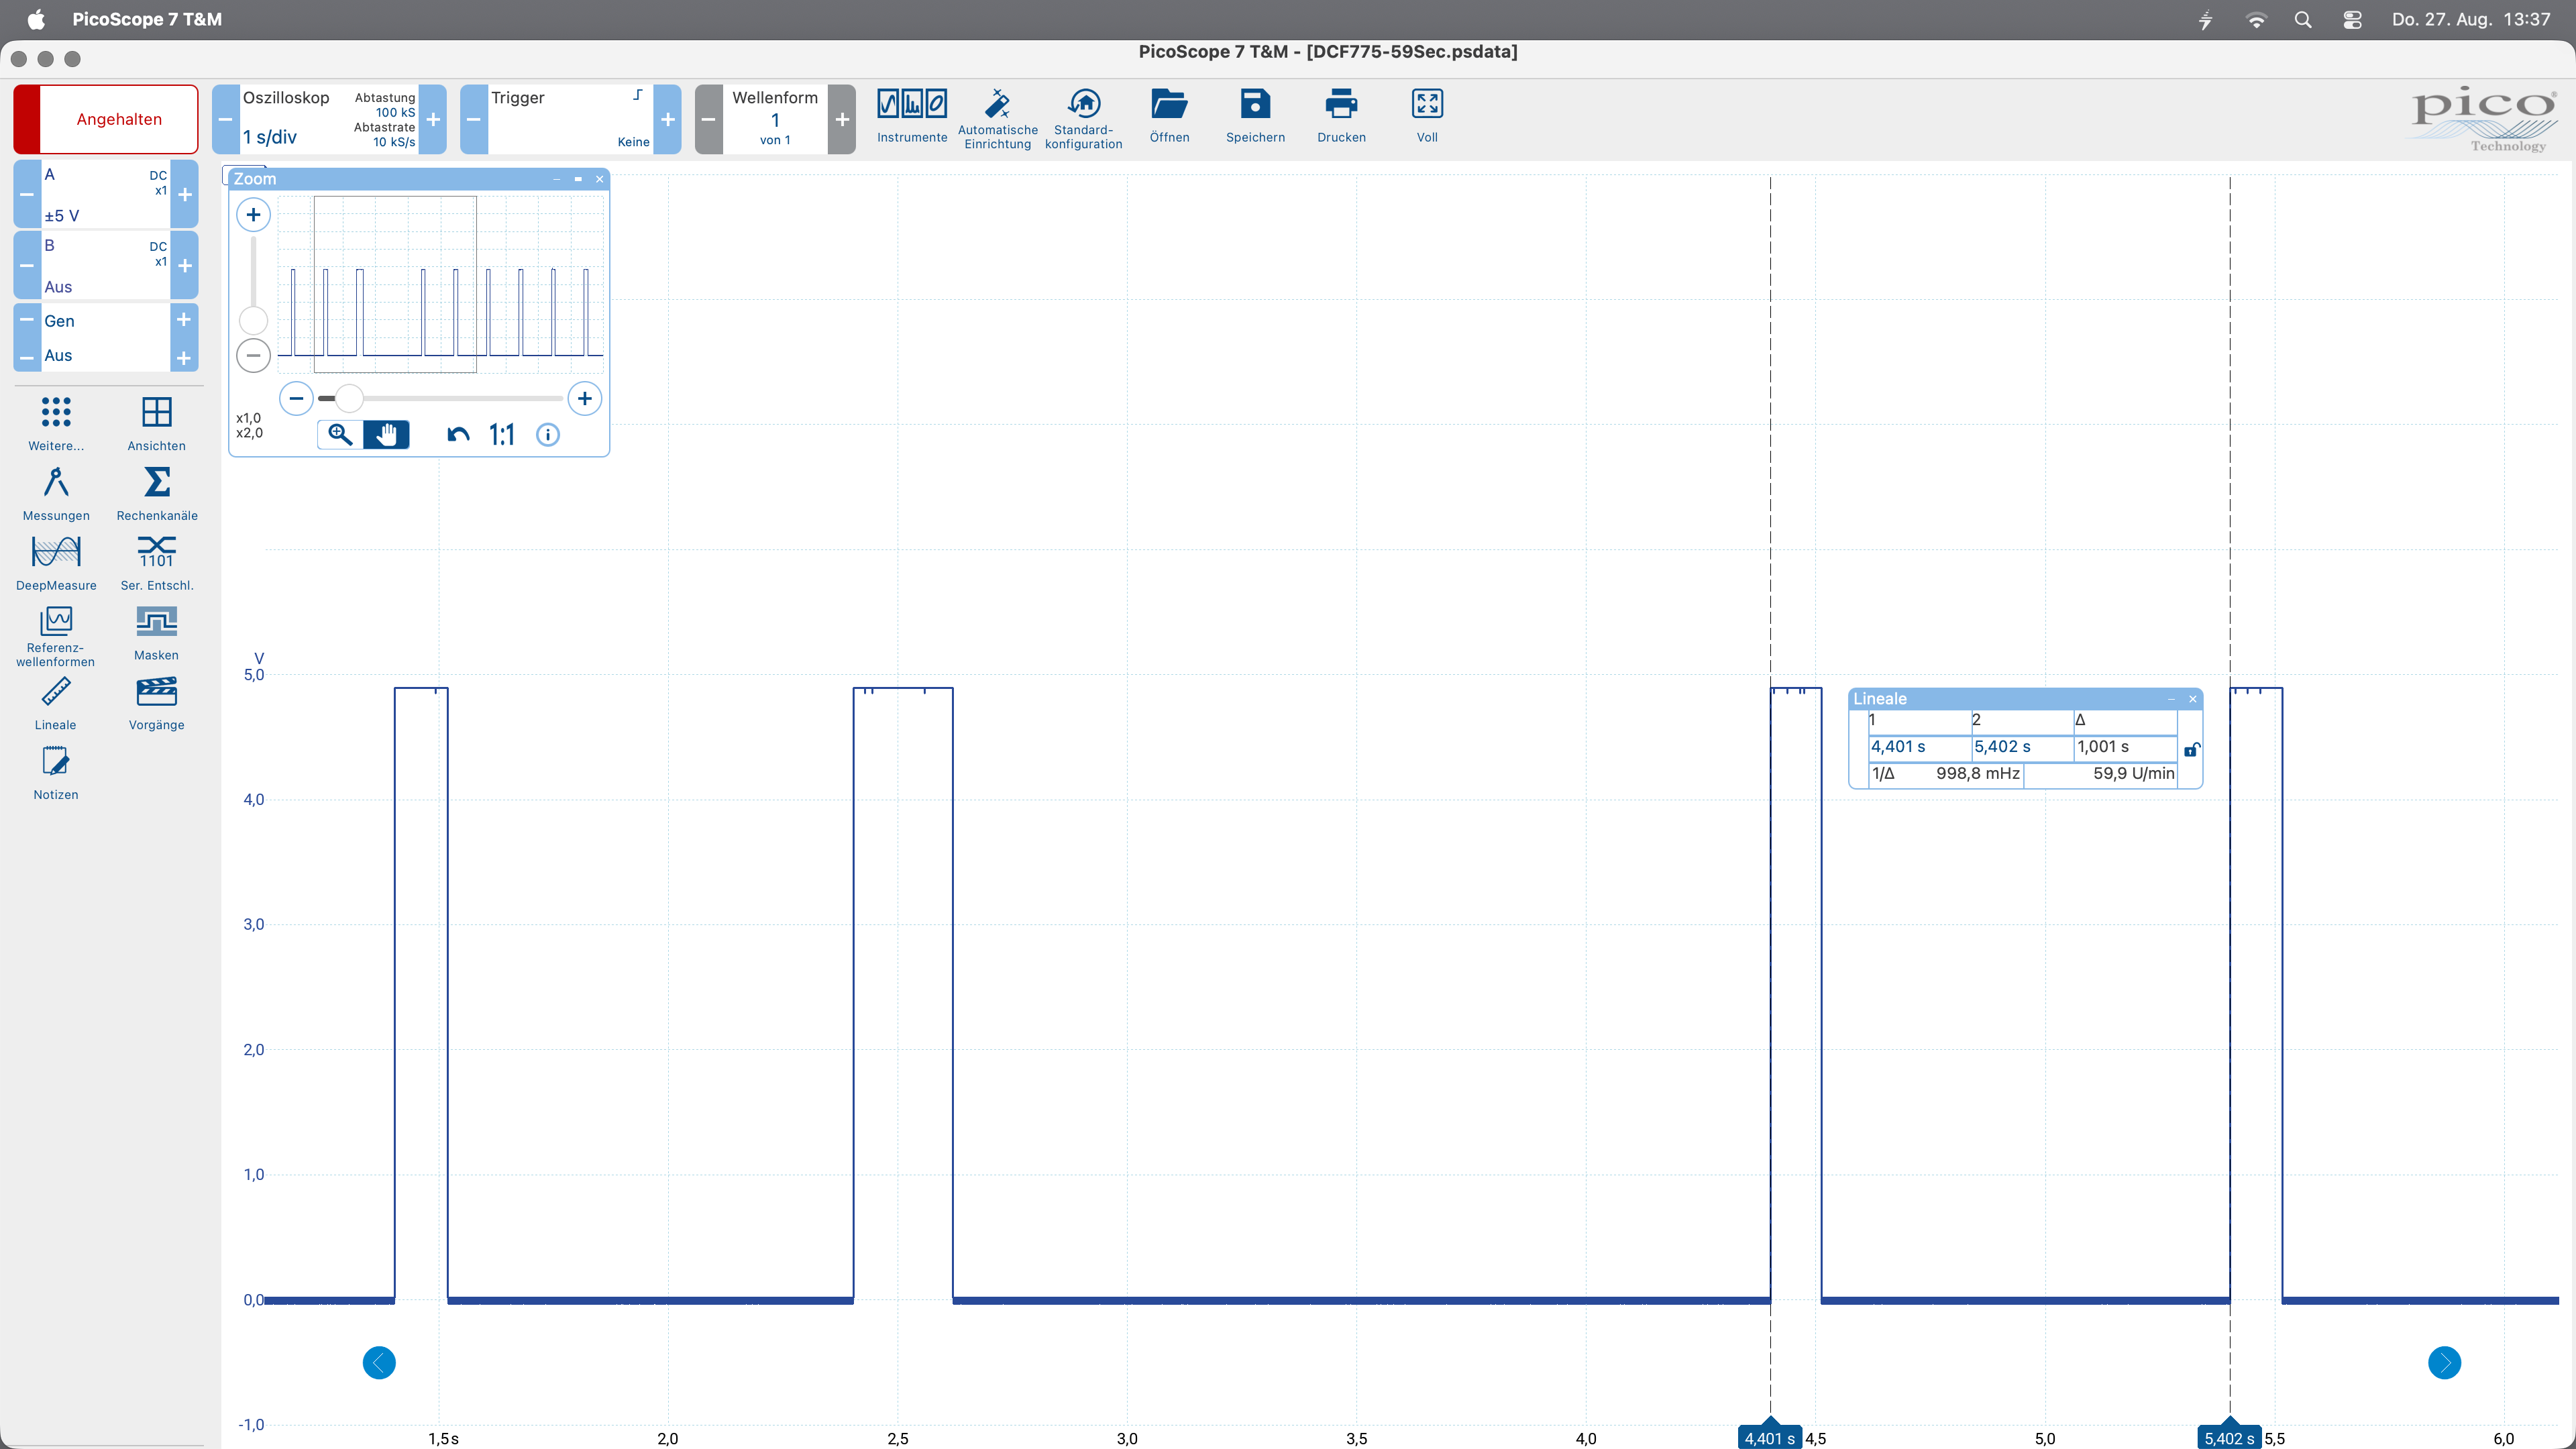2576x1449 pixels.
Task: Select the Lineale rulers tool
Action: 56,704
